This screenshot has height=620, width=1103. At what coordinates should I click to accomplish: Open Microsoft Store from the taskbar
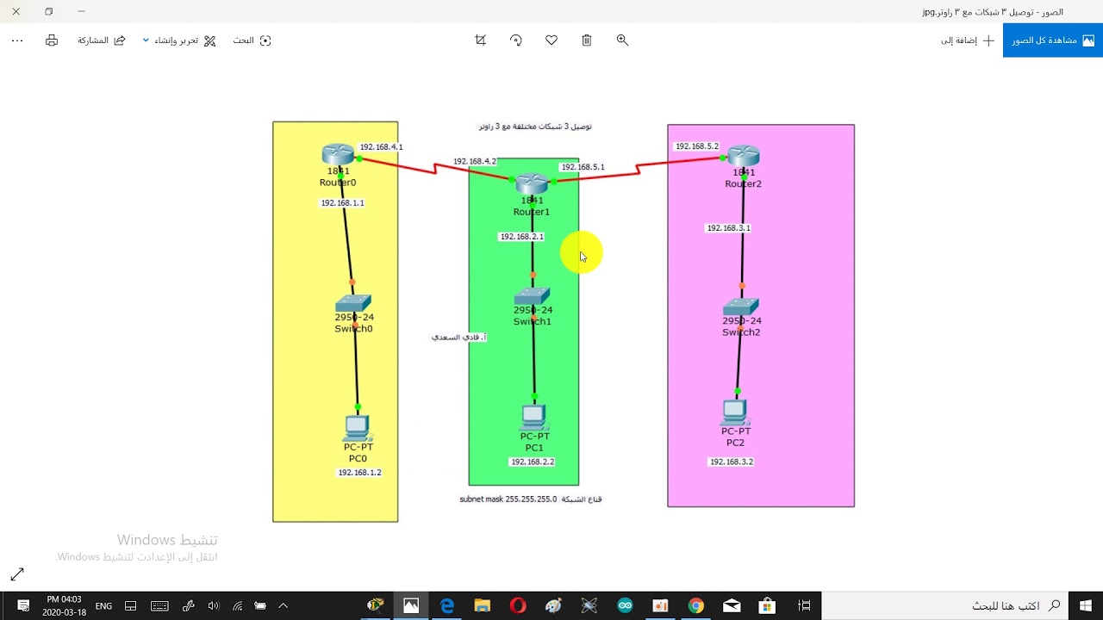click(x=767, y=606)
